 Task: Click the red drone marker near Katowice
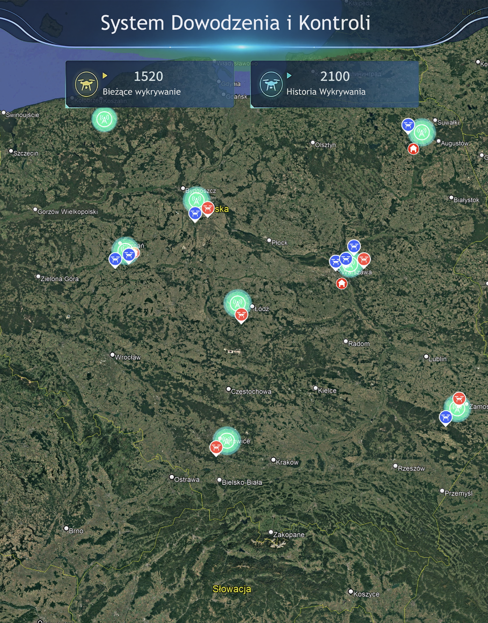tap(216, 447)
